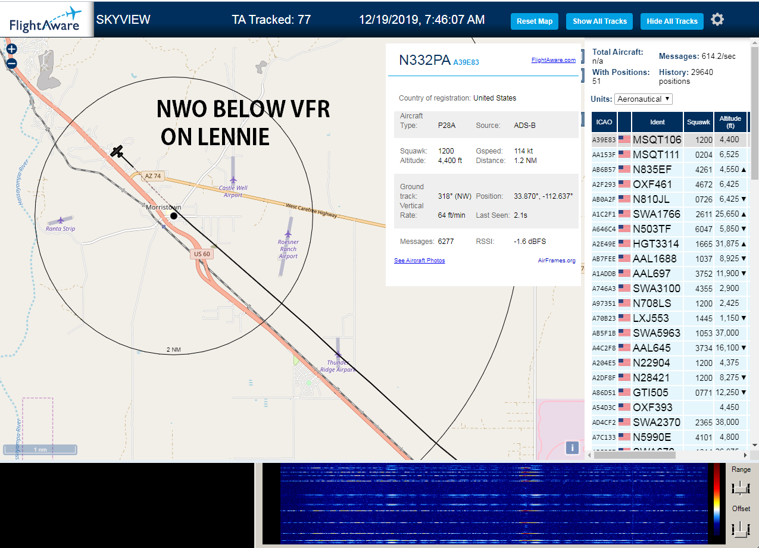Click the Thunder Ridge Airpark marker
The height and width of the screenshot is (548, 759).
click(x=338, y=355)
